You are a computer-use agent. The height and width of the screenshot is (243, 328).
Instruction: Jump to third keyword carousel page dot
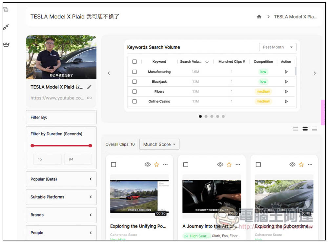pos(212,116)
